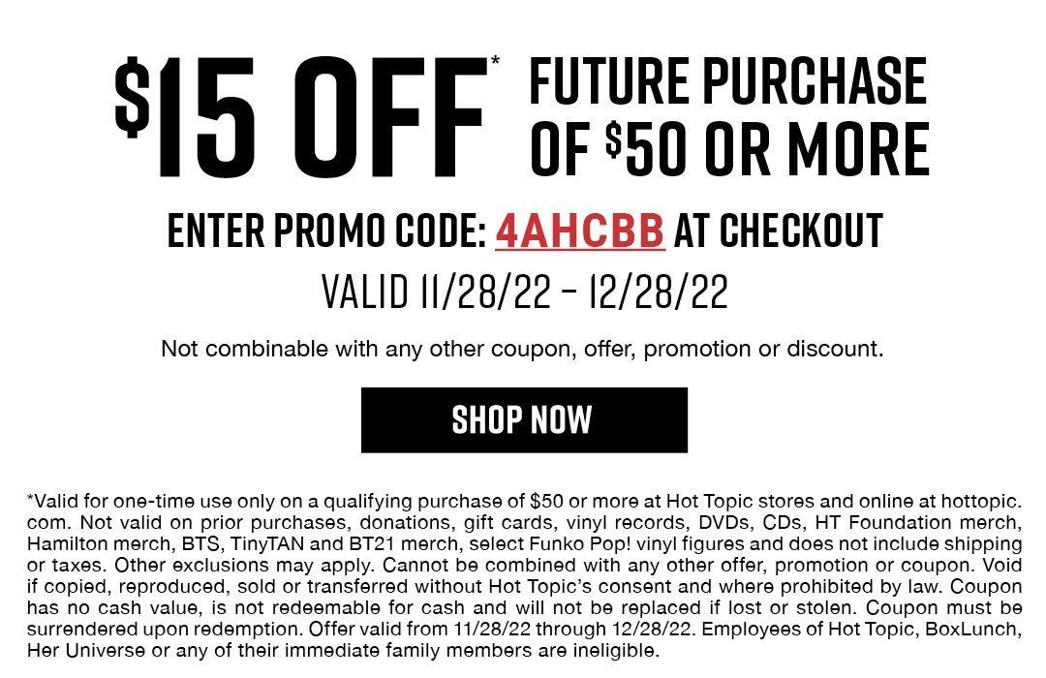The width and height of the screenshot is (1046, 678).
Task: Click 'HT Foundation merch' in the fine print
Action: (935, 522)
